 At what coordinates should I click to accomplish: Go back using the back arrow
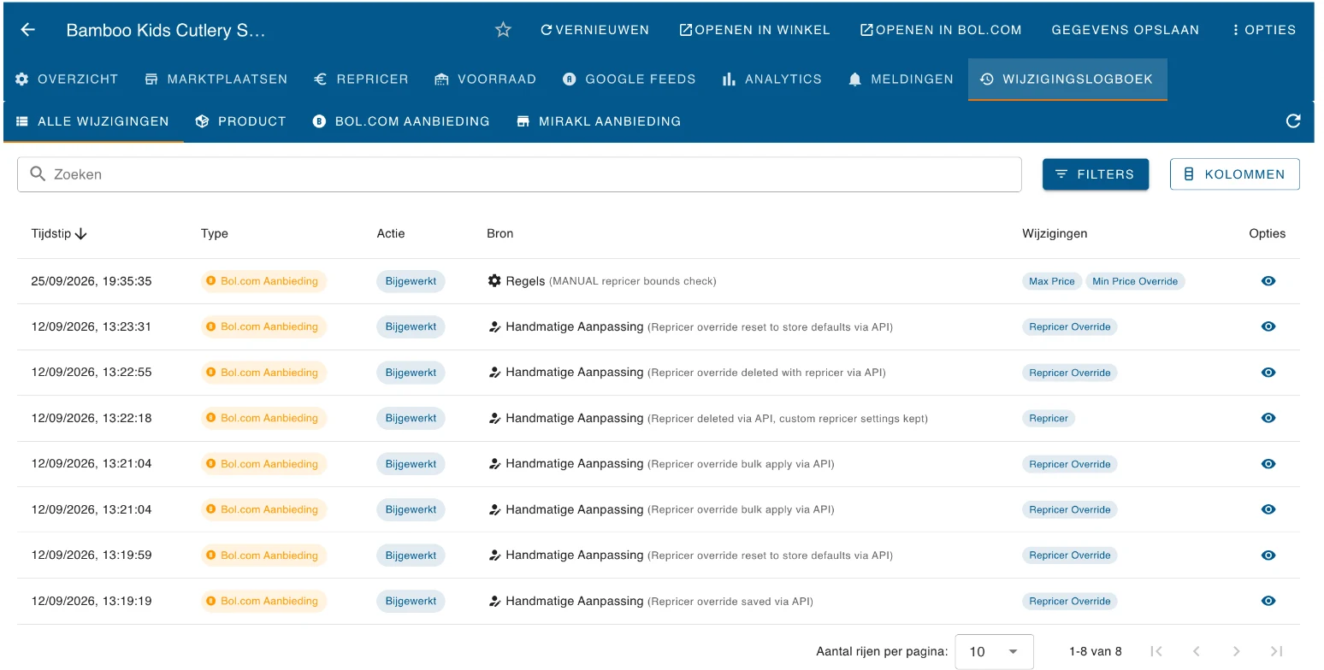28,30
